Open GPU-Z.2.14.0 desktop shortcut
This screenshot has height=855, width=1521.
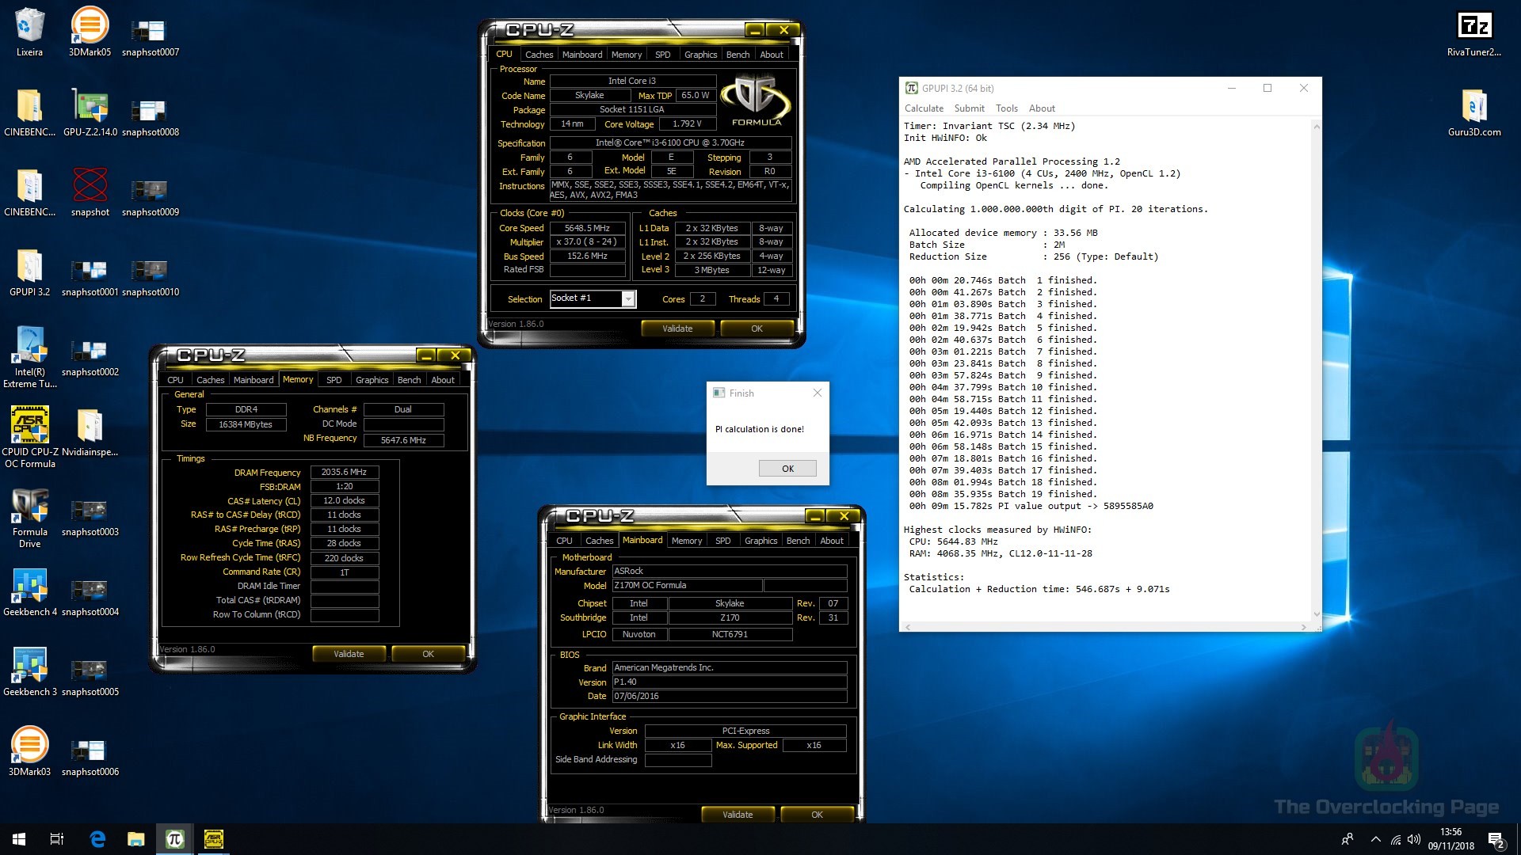(90, 107)
